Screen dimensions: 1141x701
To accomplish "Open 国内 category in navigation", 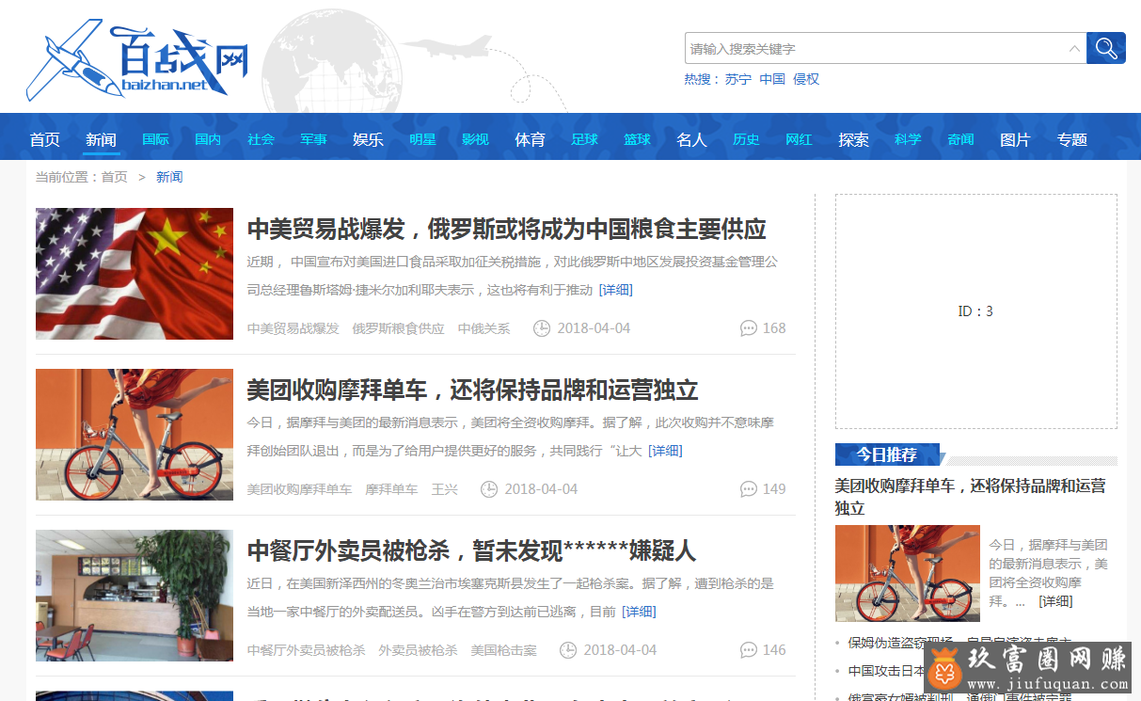I will pos(208,139).
